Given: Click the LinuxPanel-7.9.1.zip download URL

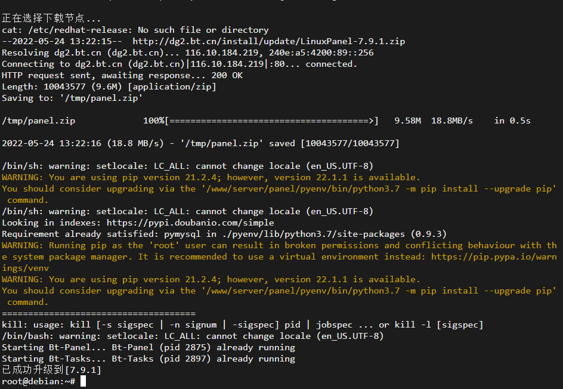Looking at the screenshot, I should tap(268, 41).
